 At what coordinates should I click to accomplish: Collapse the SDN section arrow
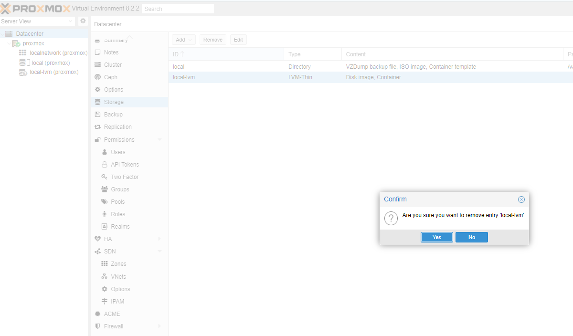pos(159,252)
